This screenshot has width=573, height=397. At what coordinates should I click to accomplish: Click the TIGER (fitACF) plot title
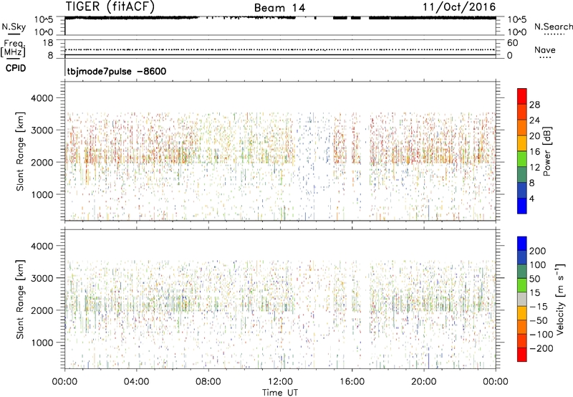(110, 6)
